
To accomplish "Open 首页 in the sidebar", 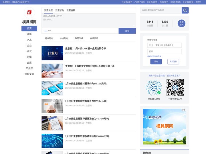I will coord(29,29).
